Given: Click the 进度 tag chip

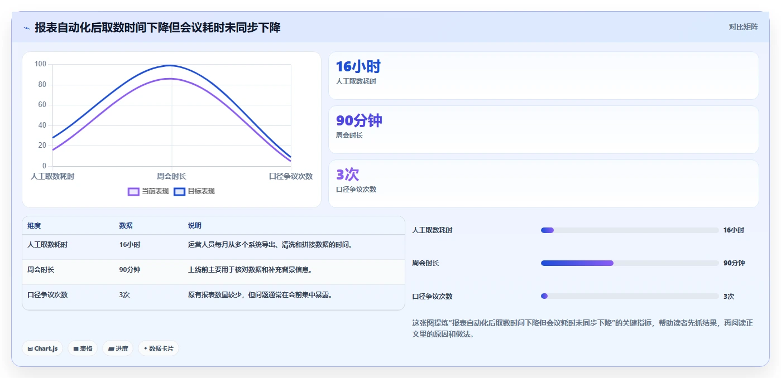Looking at the screenshot, I should [x=118, y=348].
